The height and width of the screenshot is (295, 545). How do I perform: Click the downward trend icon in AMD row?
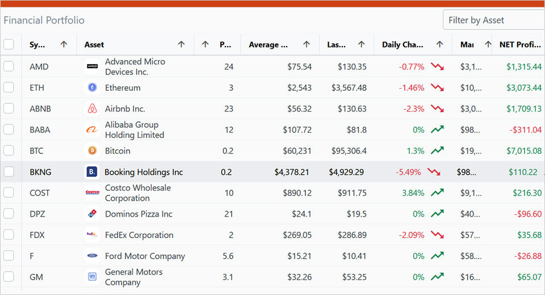tap(437, 66)
